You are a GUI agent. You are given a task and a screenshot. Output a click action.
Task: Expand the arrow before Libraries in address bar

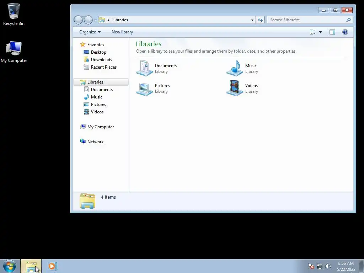(108, 20)
